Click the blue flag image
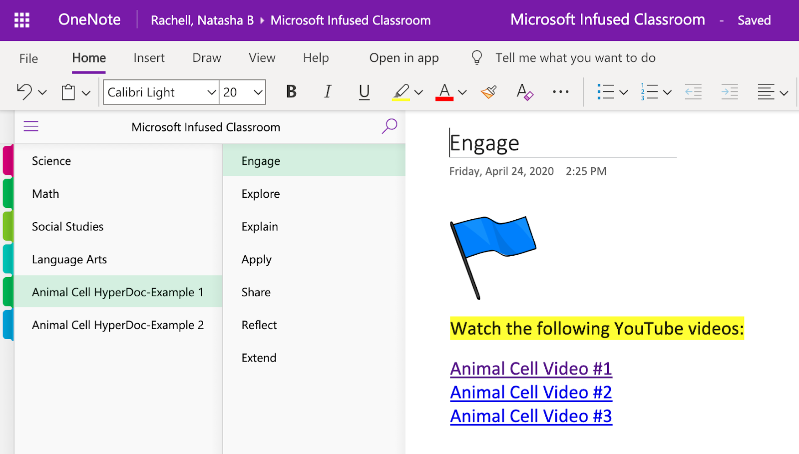Viewport: 799px width, 454px height. (493, 258)
